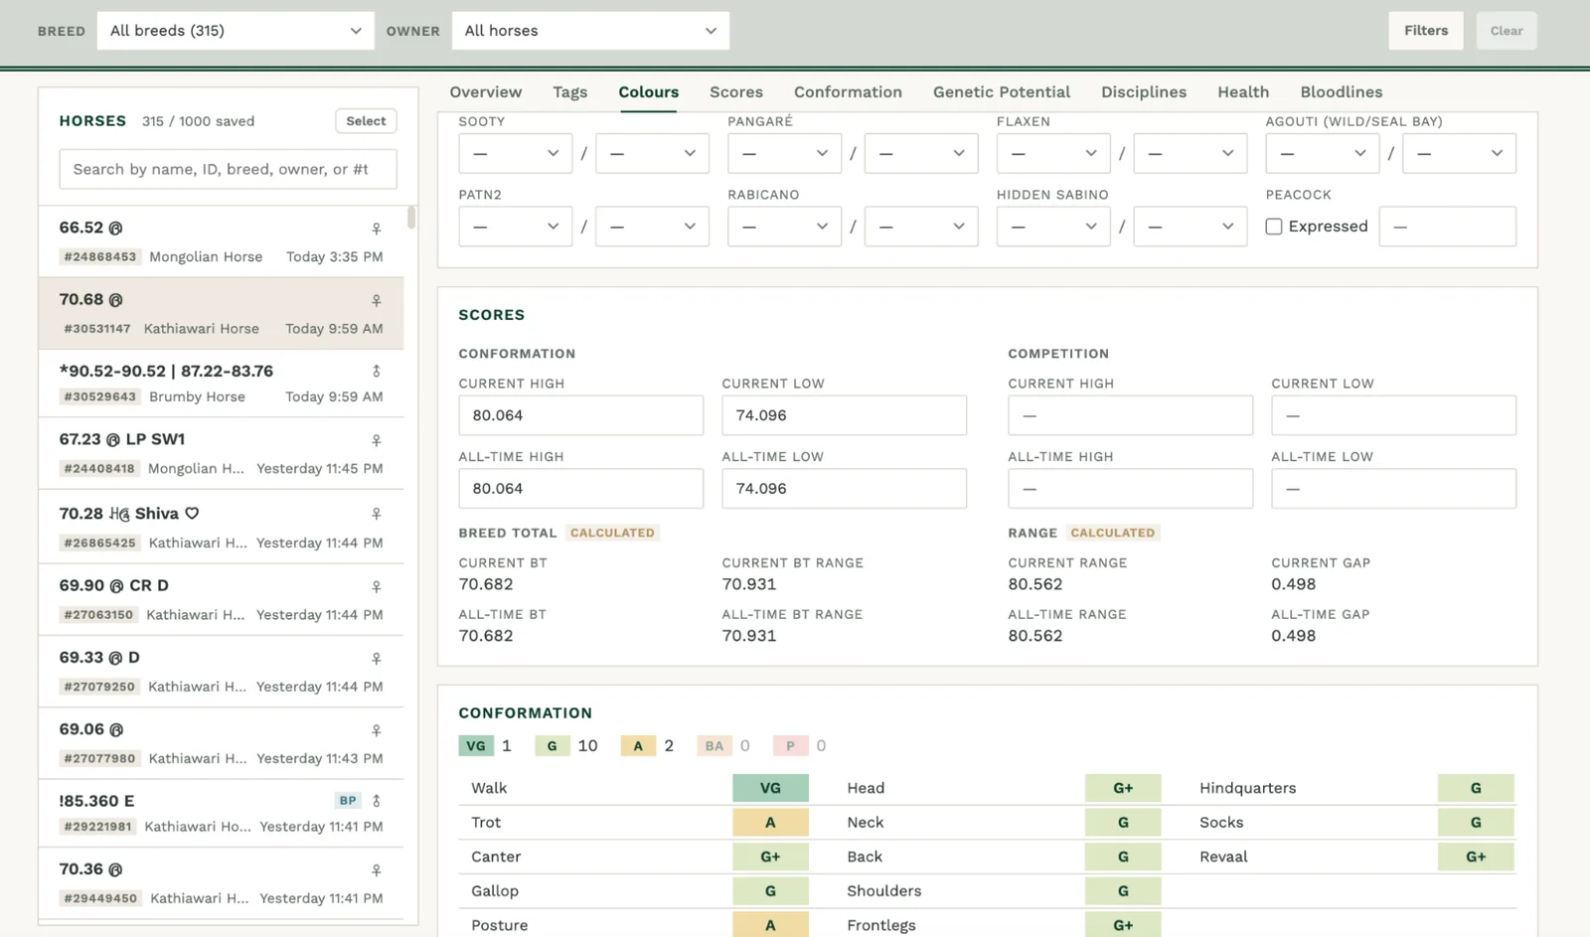Viewport: 1590px width, 937px height.
Task: Click the gender icon on 67.23 LP SW1 row
Action: 377,440
